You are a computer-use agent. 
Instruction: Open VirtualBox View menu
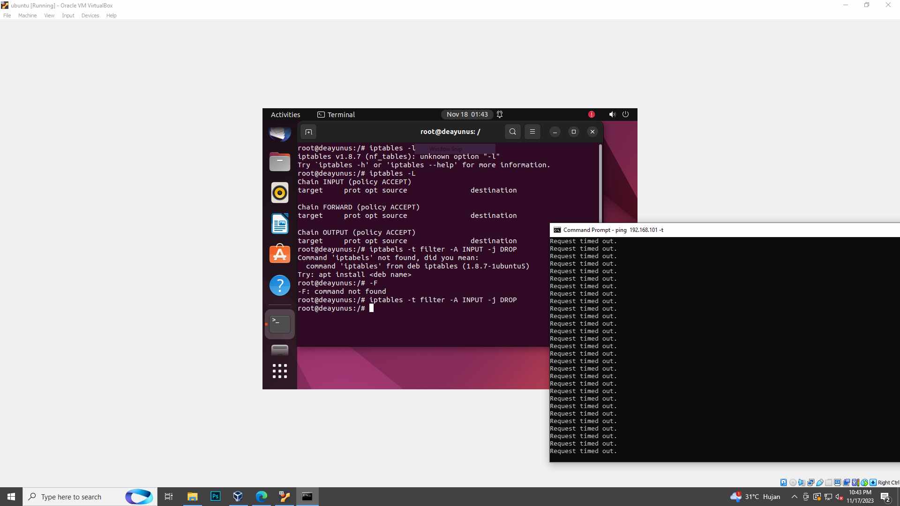coord(49,15)
